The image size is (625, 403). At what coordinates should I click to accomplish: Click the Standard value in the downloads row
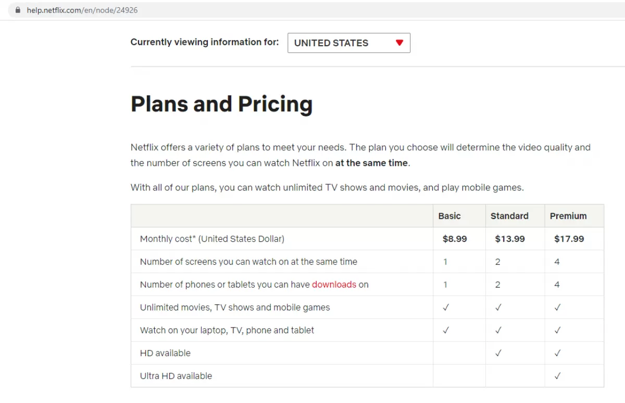click(x=498, y=284)
